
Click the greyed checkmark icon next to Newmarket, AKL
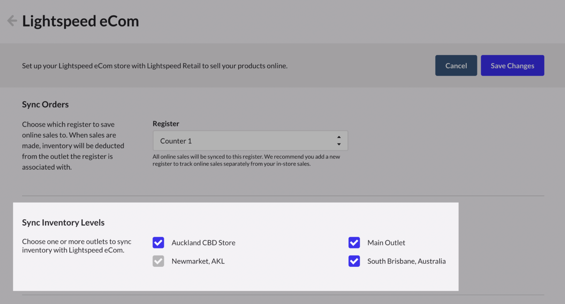pyautogui.click(x=158, y=261)
